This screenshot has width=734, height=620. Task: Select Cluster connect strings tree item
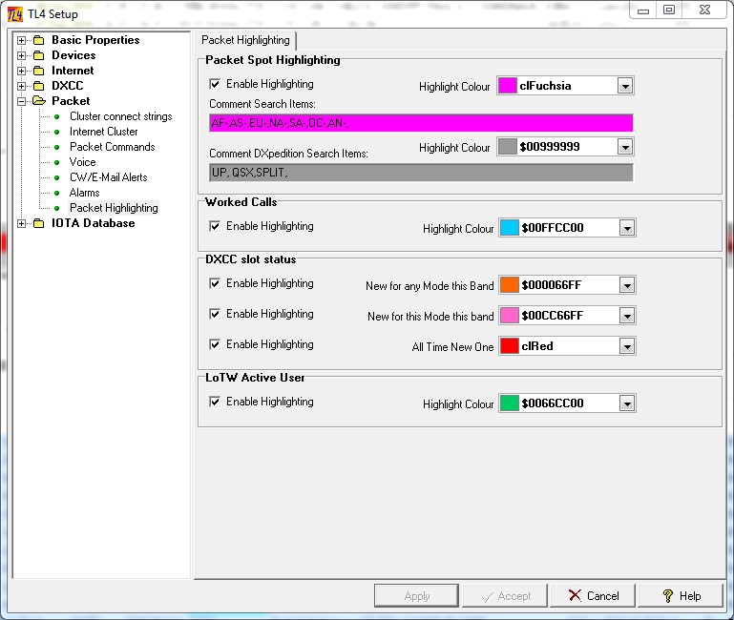tap(121, 116)
